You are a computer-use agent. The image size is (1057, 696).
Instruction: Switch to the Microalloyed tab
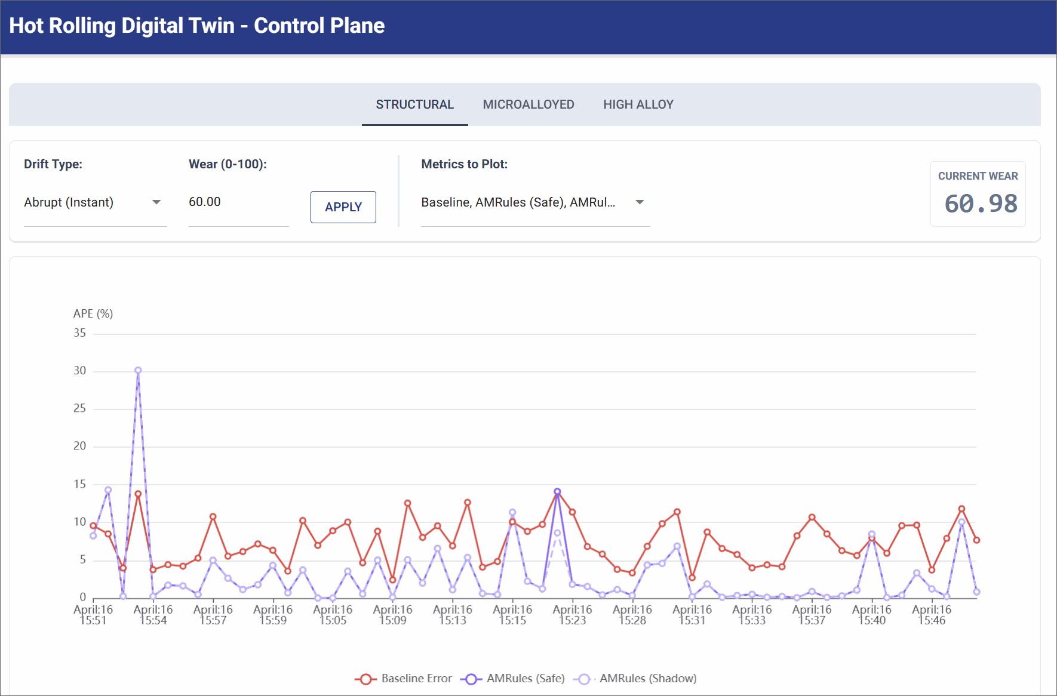click(x=528, y=104)
